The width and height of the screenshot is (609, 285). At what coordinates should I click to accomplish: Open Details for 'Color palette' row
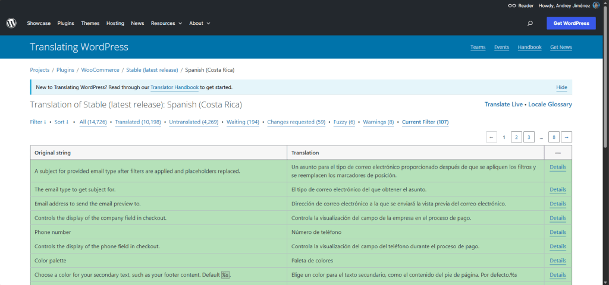point(558,261)
